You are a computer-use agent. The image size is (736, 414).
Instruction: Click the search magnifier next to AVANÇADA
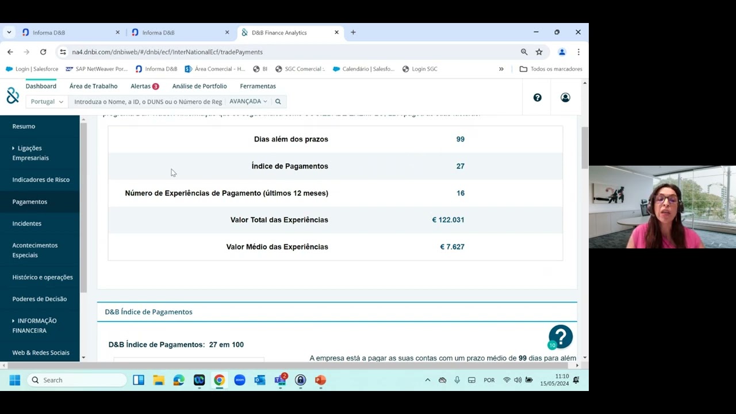tap(278, 101)
